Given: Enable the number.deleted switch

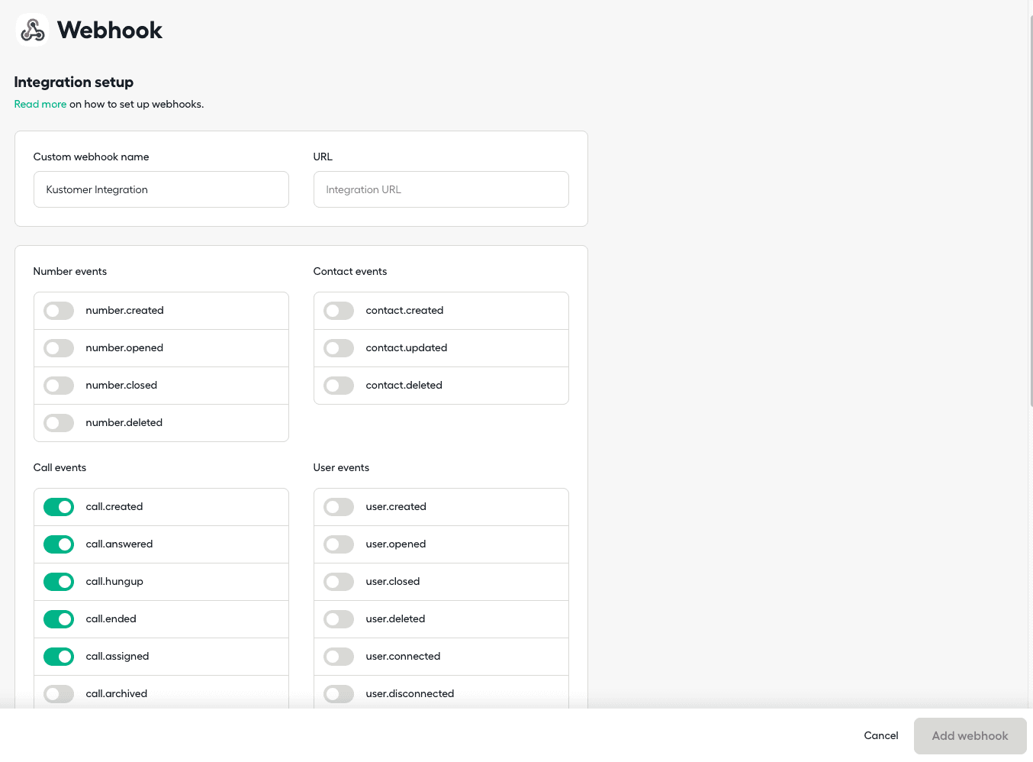Looking at the screenshot, I should [x=59, y=423].
